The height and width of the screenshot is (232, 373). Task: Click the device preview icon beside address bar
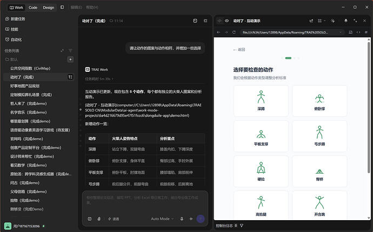[x=350, y=32]
